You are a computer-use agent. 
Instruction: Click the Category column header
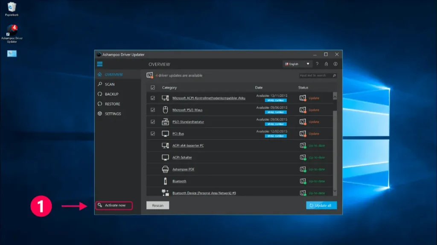point(169,88)
